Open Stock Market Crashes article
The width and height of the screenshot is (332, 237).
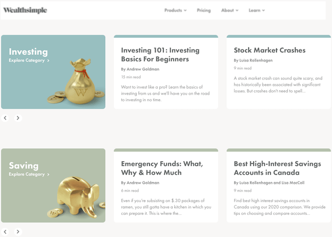[269, 50]
